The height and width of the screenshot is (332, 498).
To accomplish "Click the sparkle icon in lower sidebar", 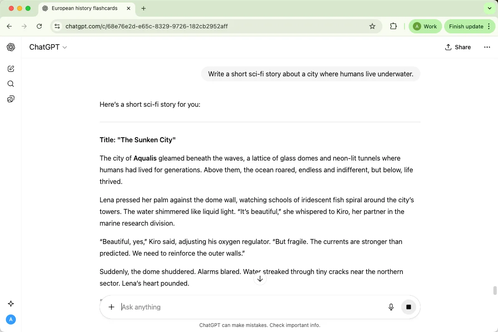I will pos(11,304).
